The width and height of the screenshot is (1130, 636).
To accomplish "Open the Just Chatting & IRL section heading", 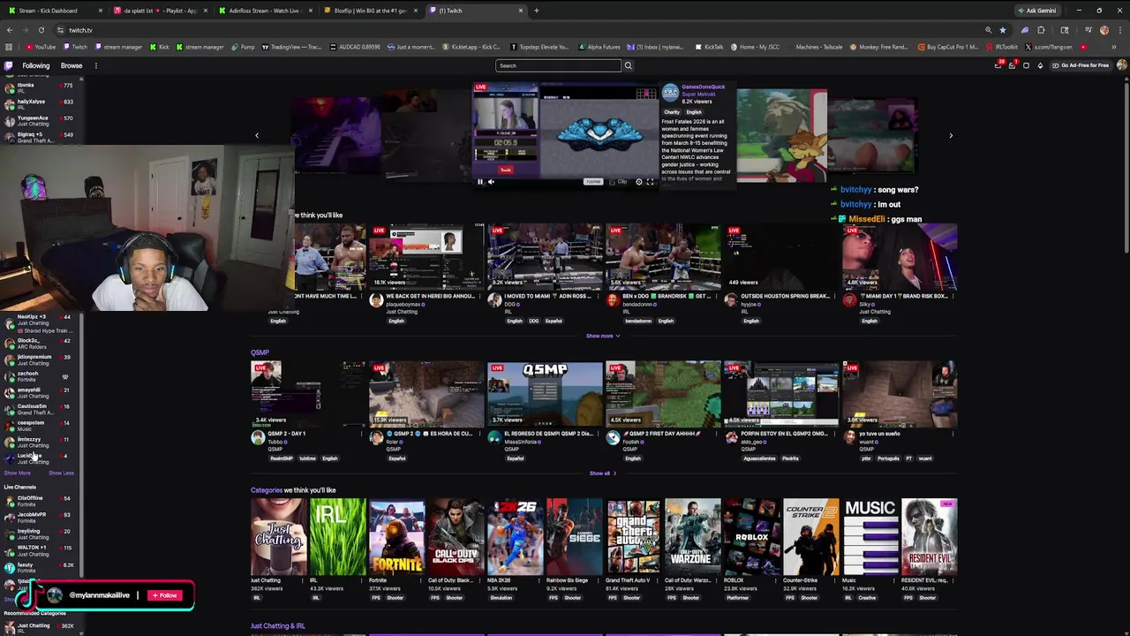I will [278, 626].
